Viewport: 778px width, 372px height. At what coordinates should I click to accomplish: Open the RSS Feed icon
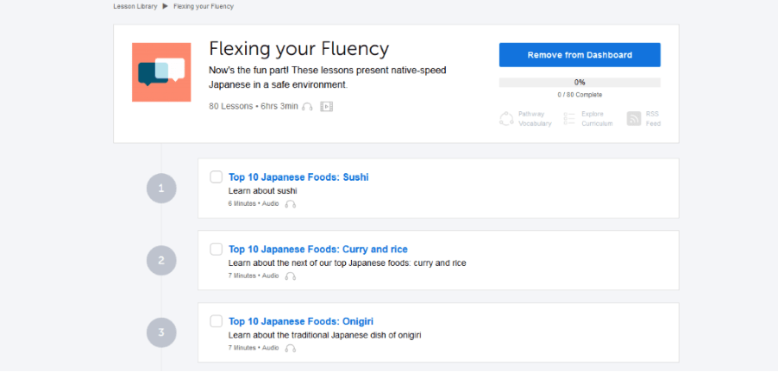point(634,119)
